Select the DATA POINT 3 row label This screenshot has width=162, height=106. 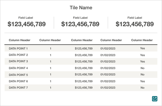(18, 61)
